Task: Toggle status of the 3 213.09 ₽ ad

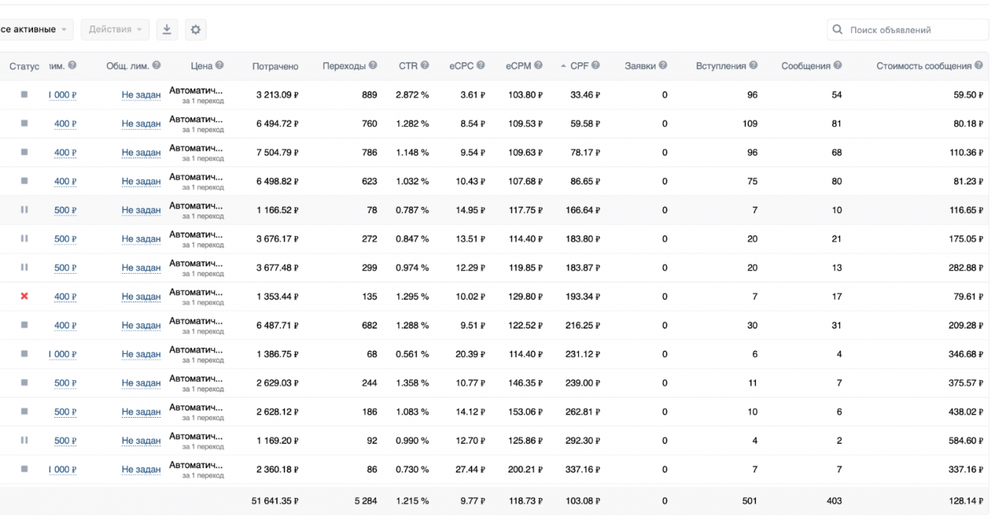Action: (24, 94)
